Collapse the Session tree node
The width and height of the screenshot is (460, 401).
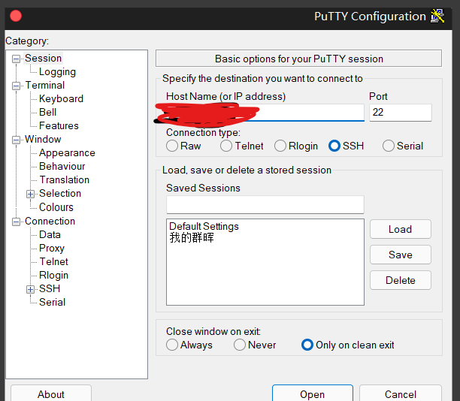pos(16,59)
